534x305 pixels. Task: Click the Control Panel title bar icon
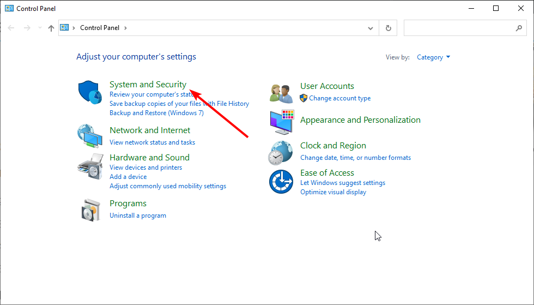pos(9,8)
